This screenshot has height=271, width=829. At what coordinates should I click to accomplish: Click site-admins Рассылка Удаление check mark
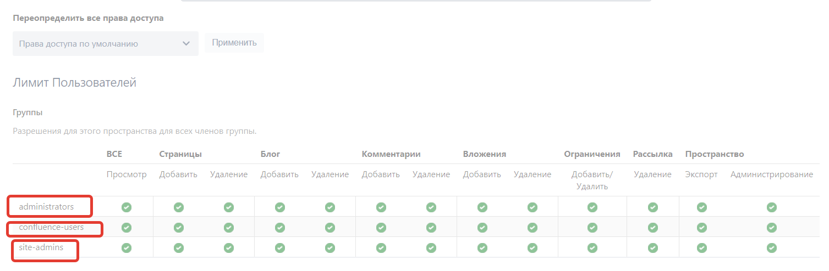(x=653, y=248)
